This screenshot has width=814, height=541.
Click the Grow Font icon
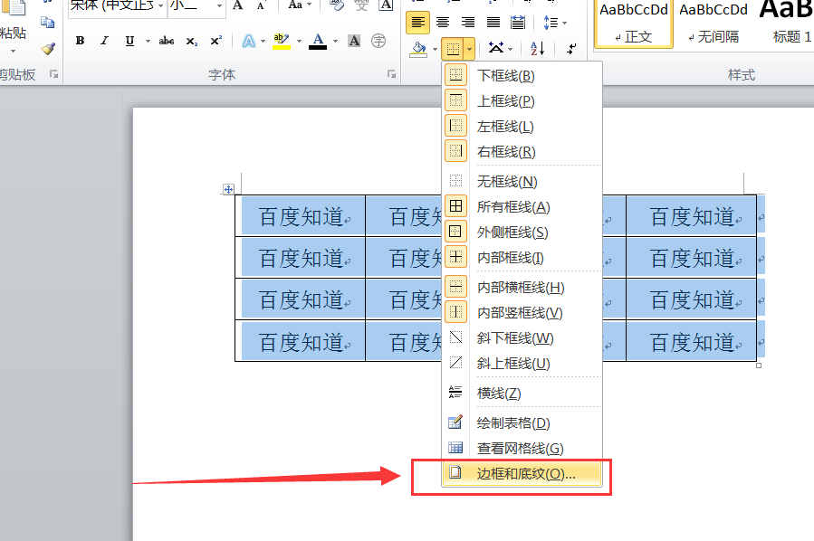pos(238,5)
